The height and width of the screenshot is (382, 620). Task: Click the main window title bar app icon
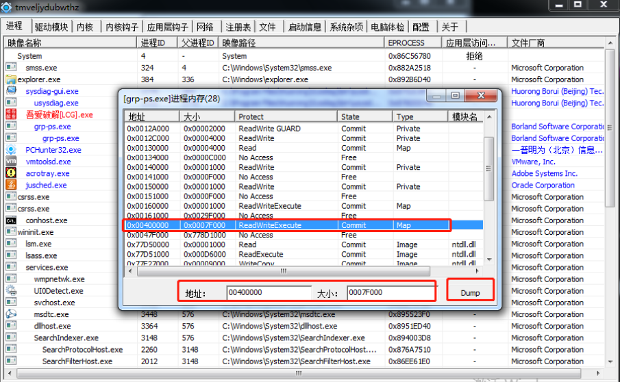tap(6, 7)
